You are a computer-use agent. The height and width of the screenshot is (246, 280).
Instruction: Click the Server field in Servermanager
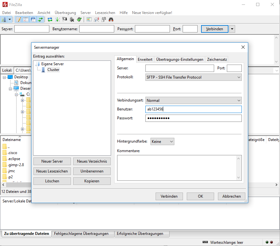(x=179, y=68)
